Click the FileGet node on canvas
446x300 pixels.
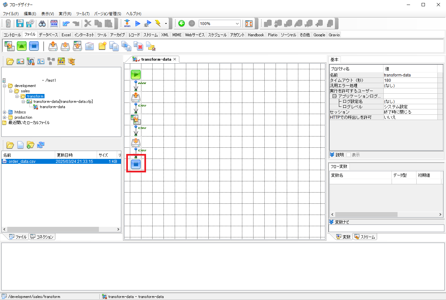pyautogui.click(x=136, y=97)
